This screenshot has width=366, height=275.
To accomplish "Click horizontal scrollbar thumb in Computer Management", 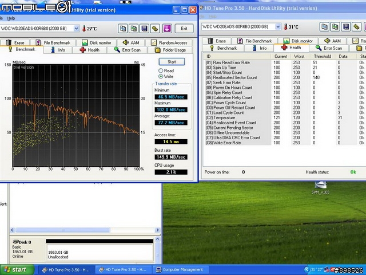I will click(63, 230).
